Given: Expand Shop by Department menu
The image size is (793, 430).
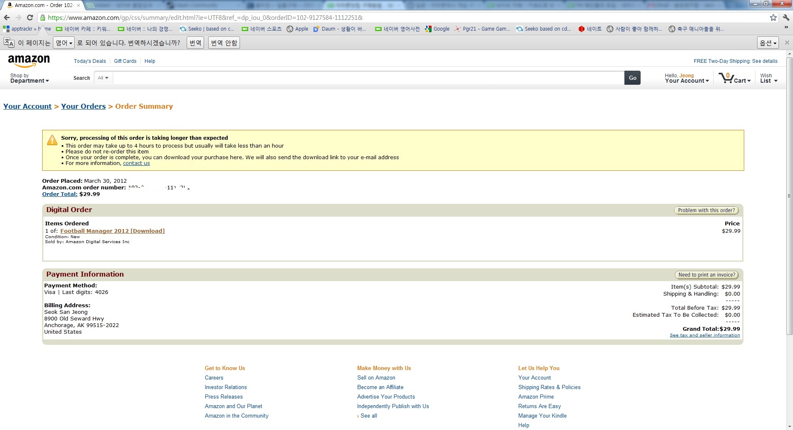Looking at the screenshot, I should (x=29, y=78).
